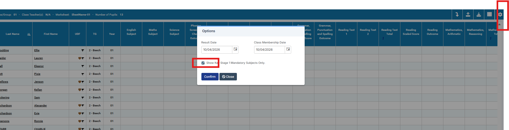Viewport: 509px width, 130px height.
Task: Untick Show Key Stage 1 Mandatory Subjects Only
Action: [203, 63]
